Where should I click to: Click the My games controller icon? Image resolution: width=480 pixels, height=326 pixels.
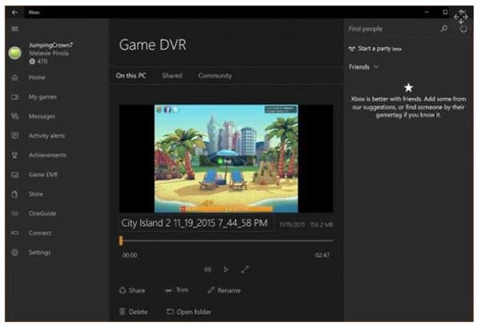(14, 97)
